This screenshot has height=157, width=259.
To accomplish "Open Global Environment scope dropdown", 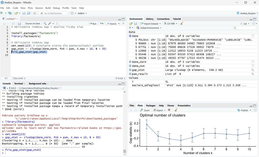I will tap(149, 28).
